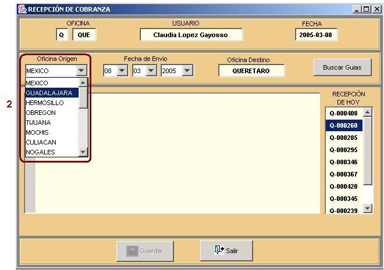
Task: Click the disabled Guardar button
Action: click(145, 251)
